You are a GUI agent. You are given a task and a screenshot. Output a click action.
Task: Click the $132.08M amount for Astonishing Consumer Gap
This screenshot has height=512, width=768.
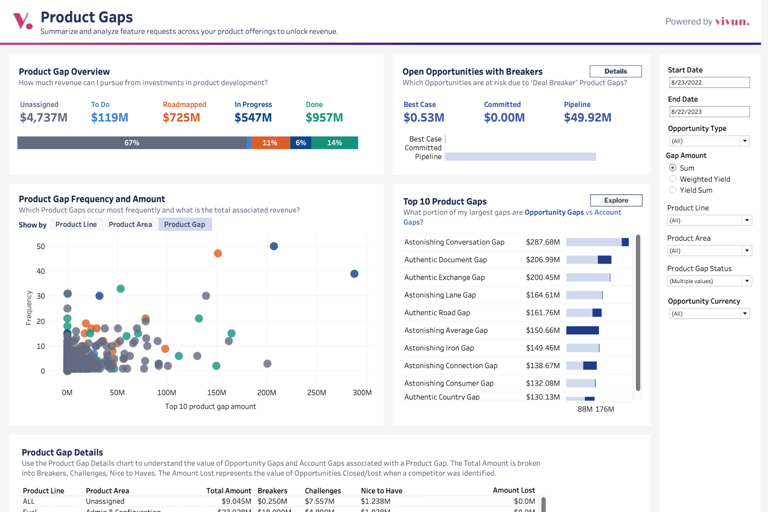click(x=543, y=383)
